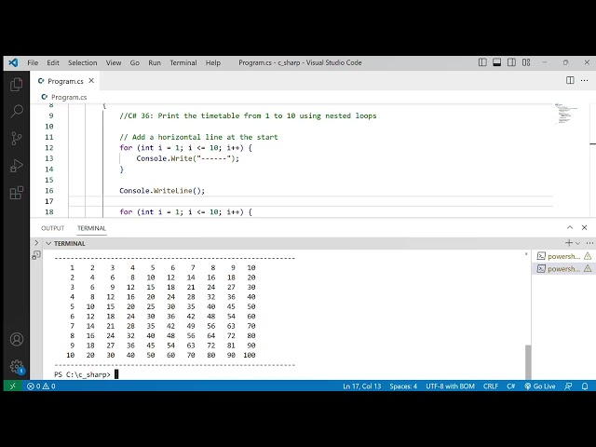Click Spaces: 4 indentation status item

[x=403, y=386]
